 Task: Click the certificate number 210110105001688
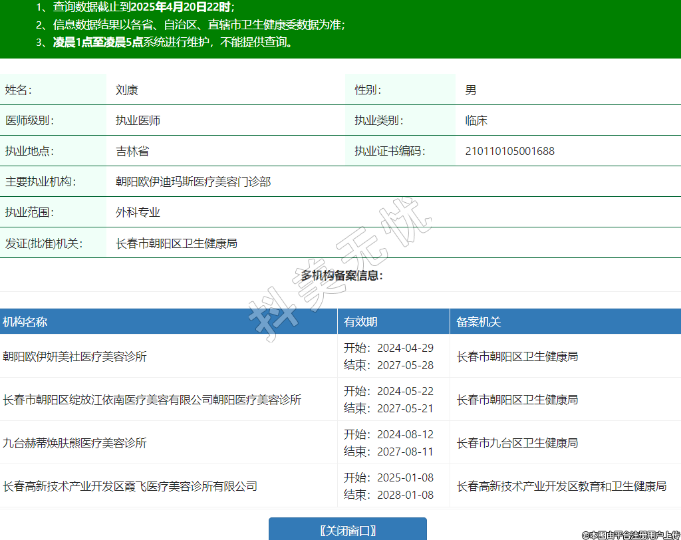click(509, 151)
